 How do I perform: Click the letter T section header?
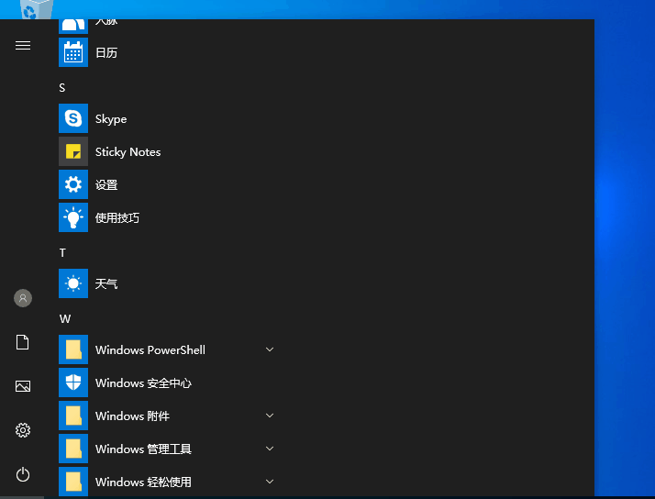point(62,252)
